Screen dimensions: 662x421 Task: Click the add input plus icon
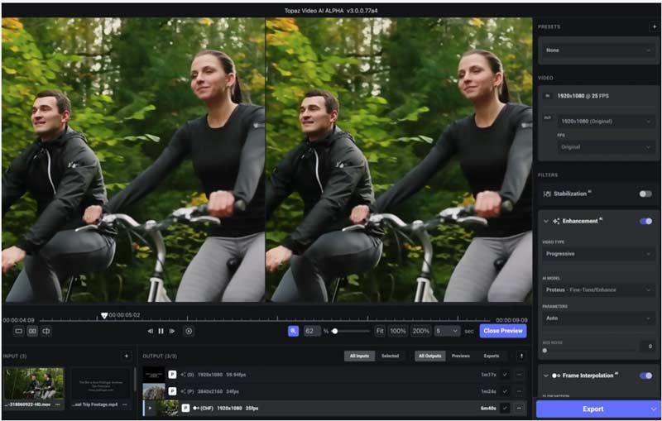[x=126, y=356]
